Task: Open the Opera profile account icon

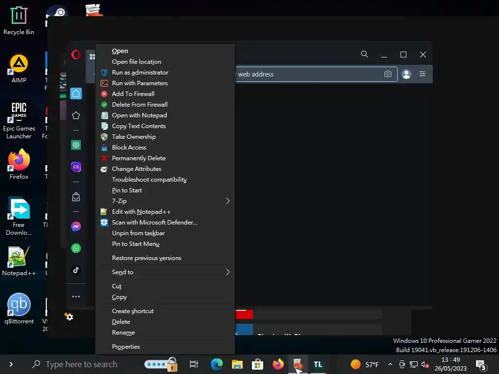Action: pos(406,74)
